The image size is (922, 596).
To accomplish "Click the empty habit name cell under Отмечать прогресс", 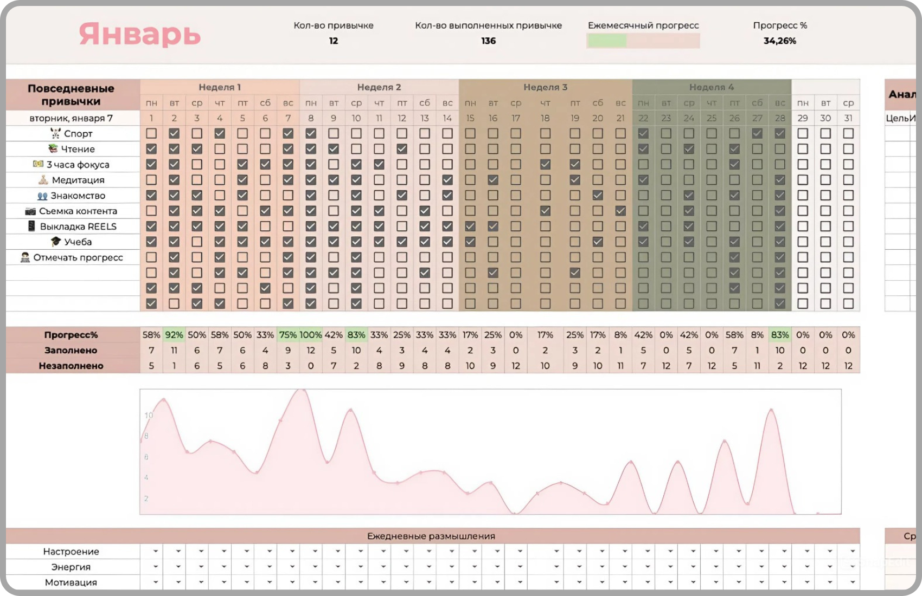I will point(73,273).
